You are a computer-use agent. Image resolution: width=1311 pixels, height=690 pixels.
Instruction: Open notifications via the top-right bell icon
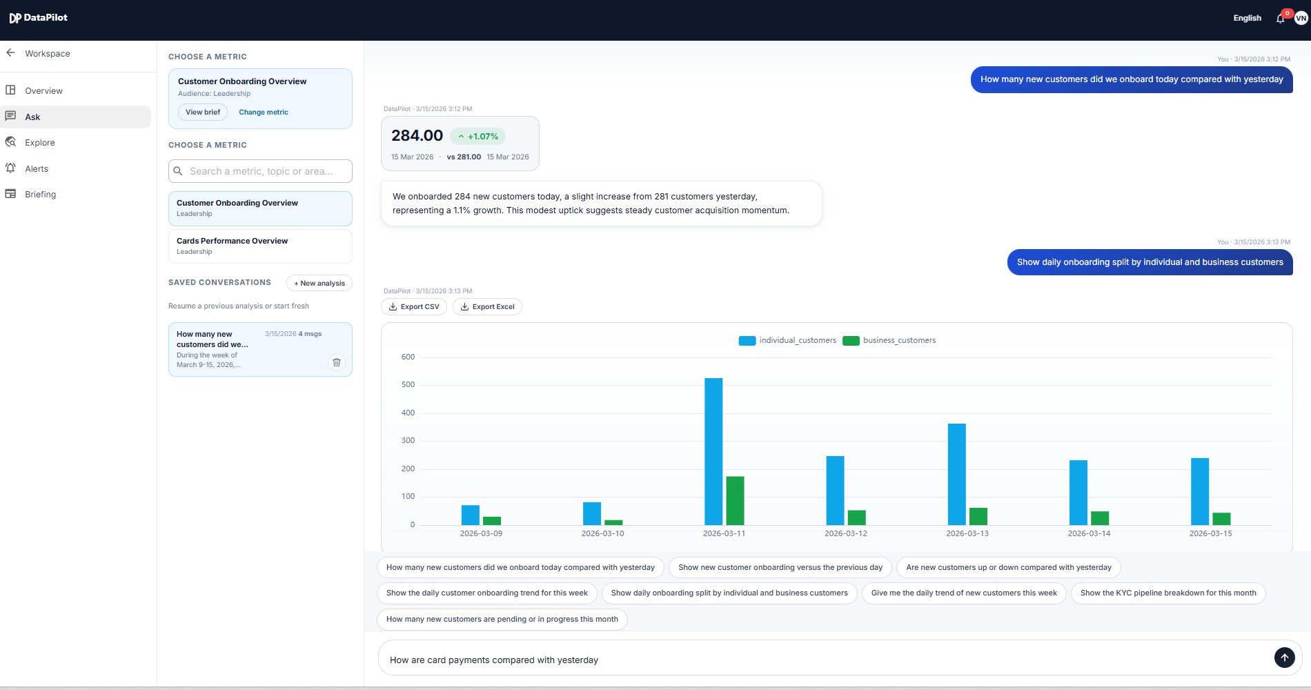tap(1279, 17)
